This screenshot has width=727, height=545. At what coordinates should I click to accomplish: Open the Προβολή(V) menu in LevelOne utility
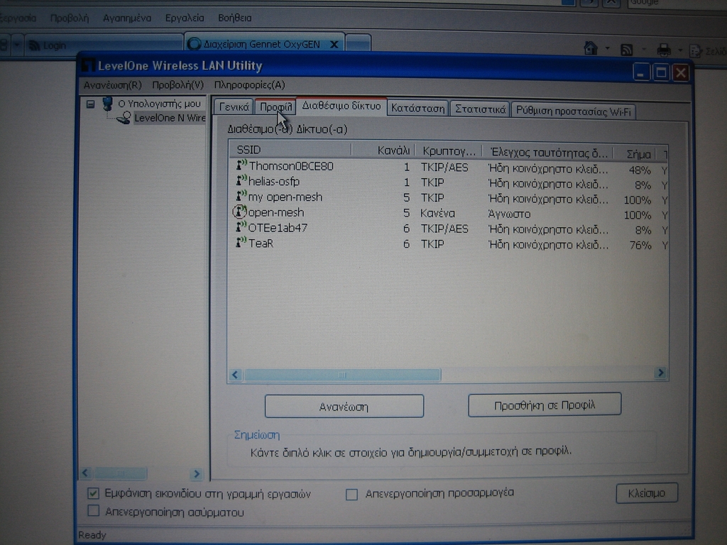click(x=178, y=85)
